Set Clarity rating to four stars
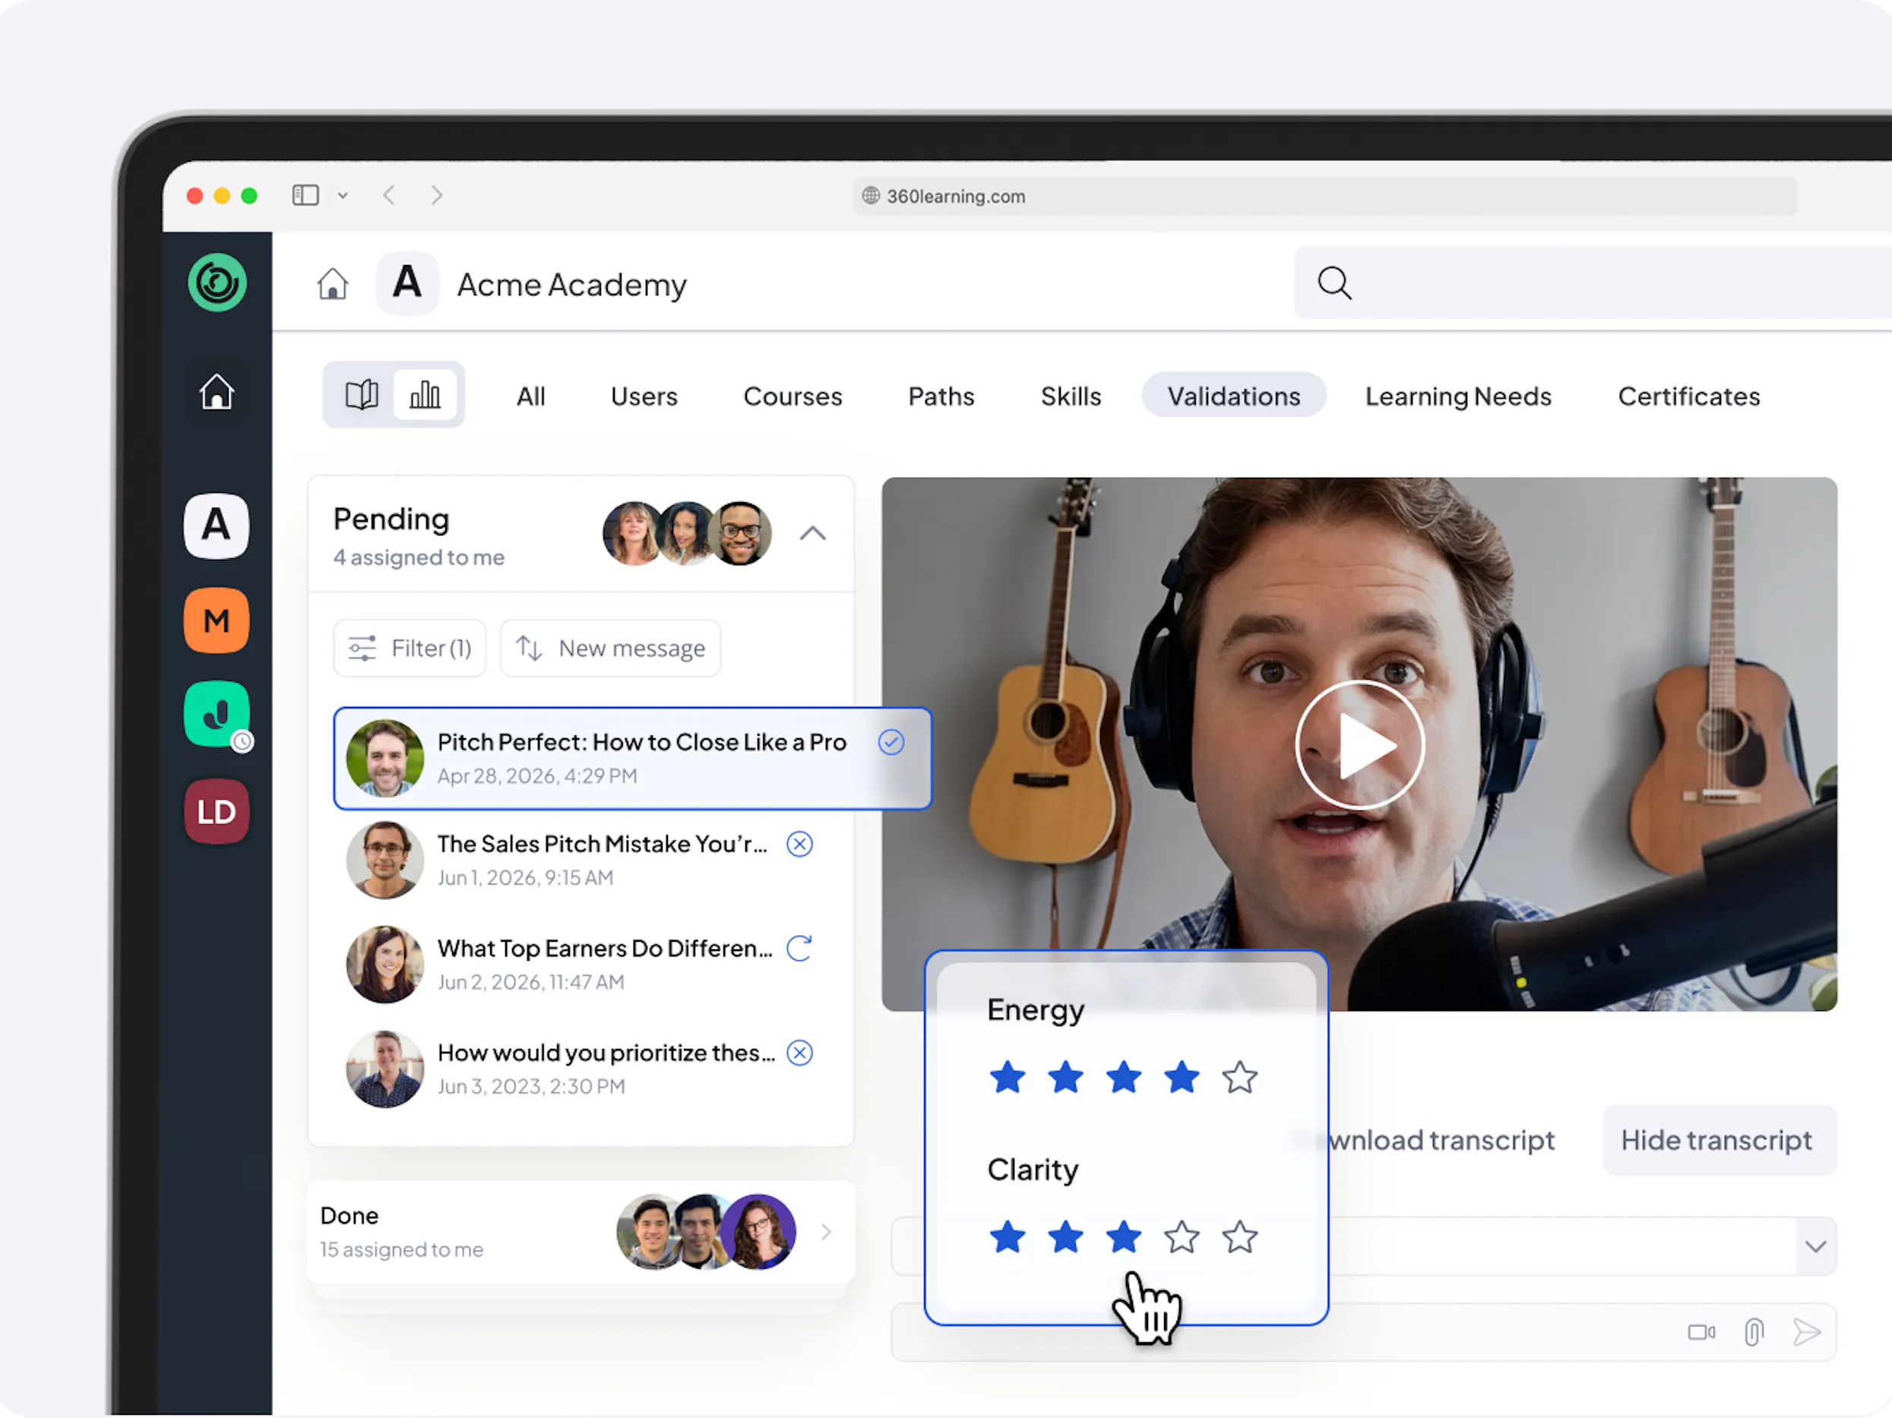The height and width of the screenshot is (1418, 1892). click(1182, 1238)
